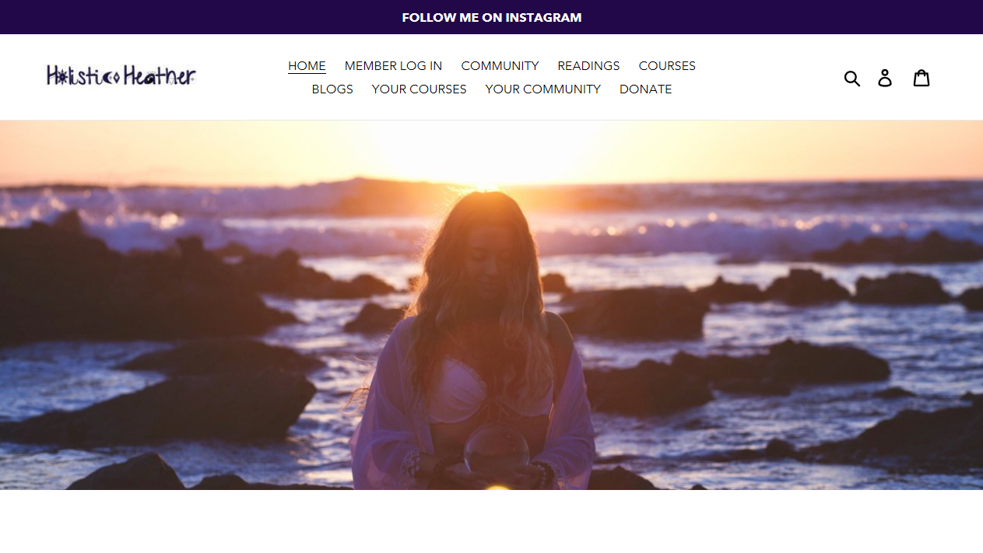
Task: Open the COURSES navigation item
Action: click(x=667, y=66)
